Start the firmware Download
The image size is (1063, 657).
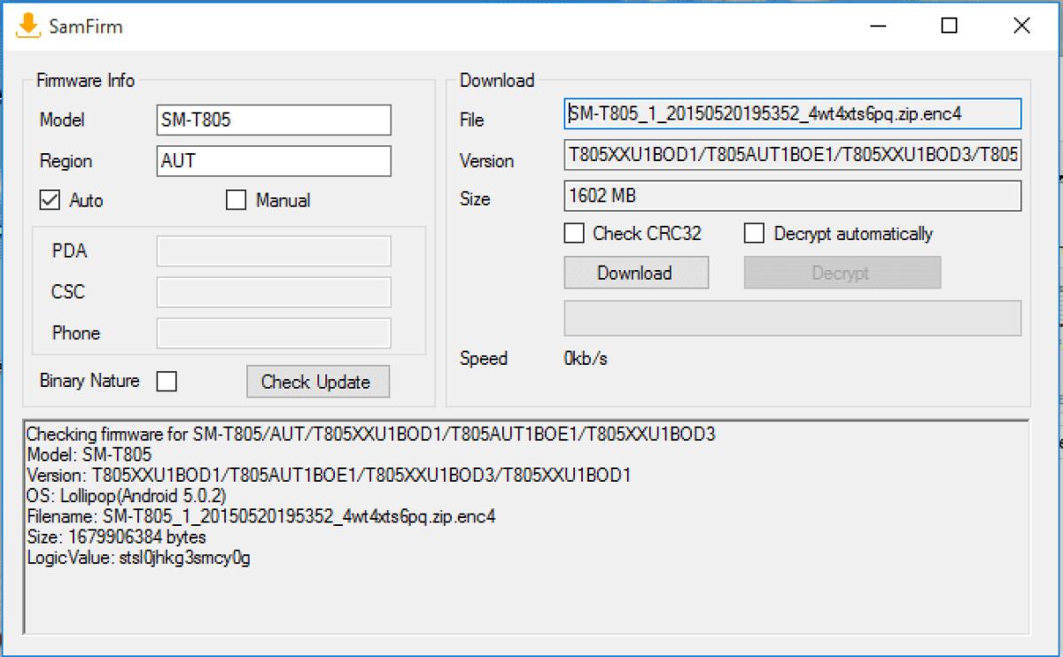point(636,272)
